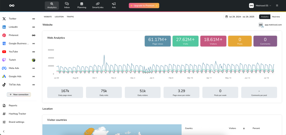Screen dimensions: 286x135
Task: Expand the Metricool ES brand dropdown
Action: (260, 6)
